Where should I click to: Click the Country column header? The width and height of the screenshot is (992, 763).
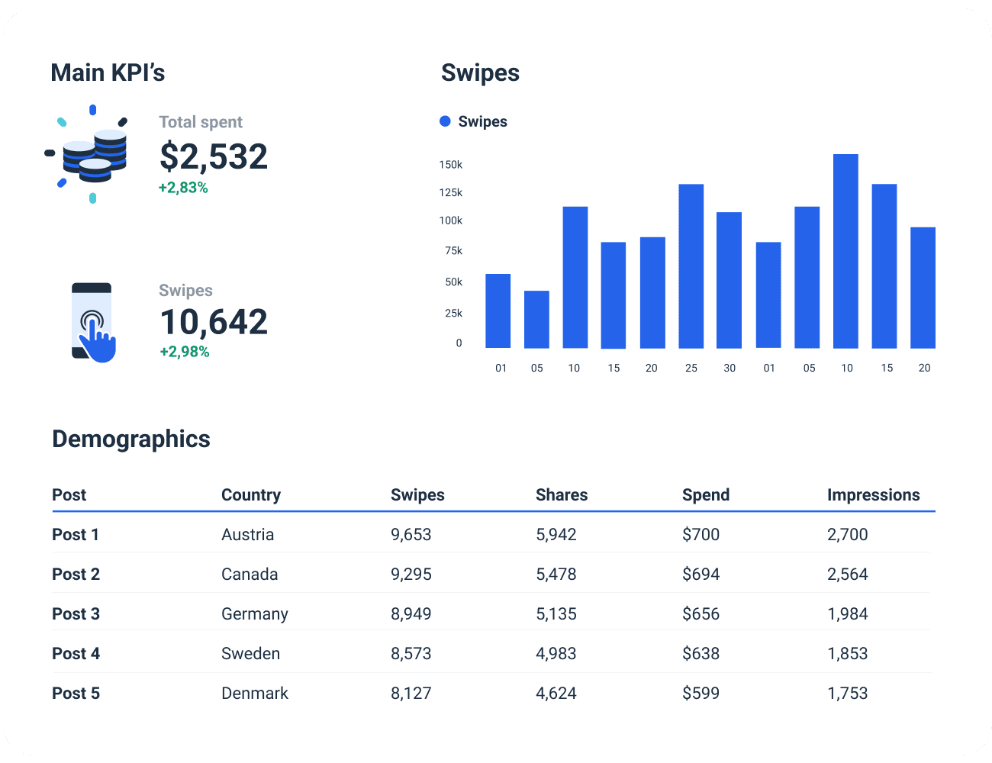(x=251, y=494)
